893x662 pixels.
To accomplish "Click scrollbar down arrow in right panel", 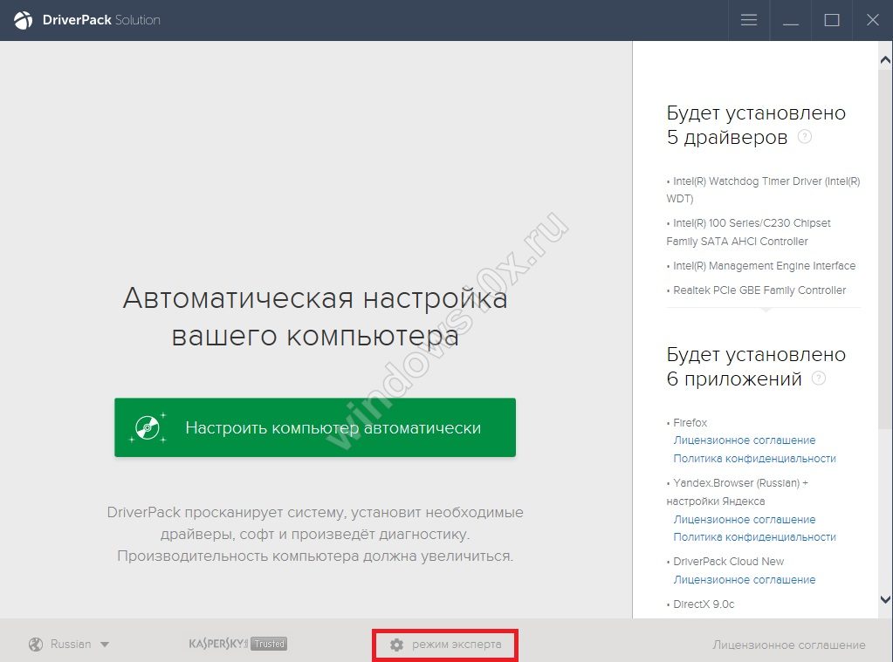I will point(885,600).
